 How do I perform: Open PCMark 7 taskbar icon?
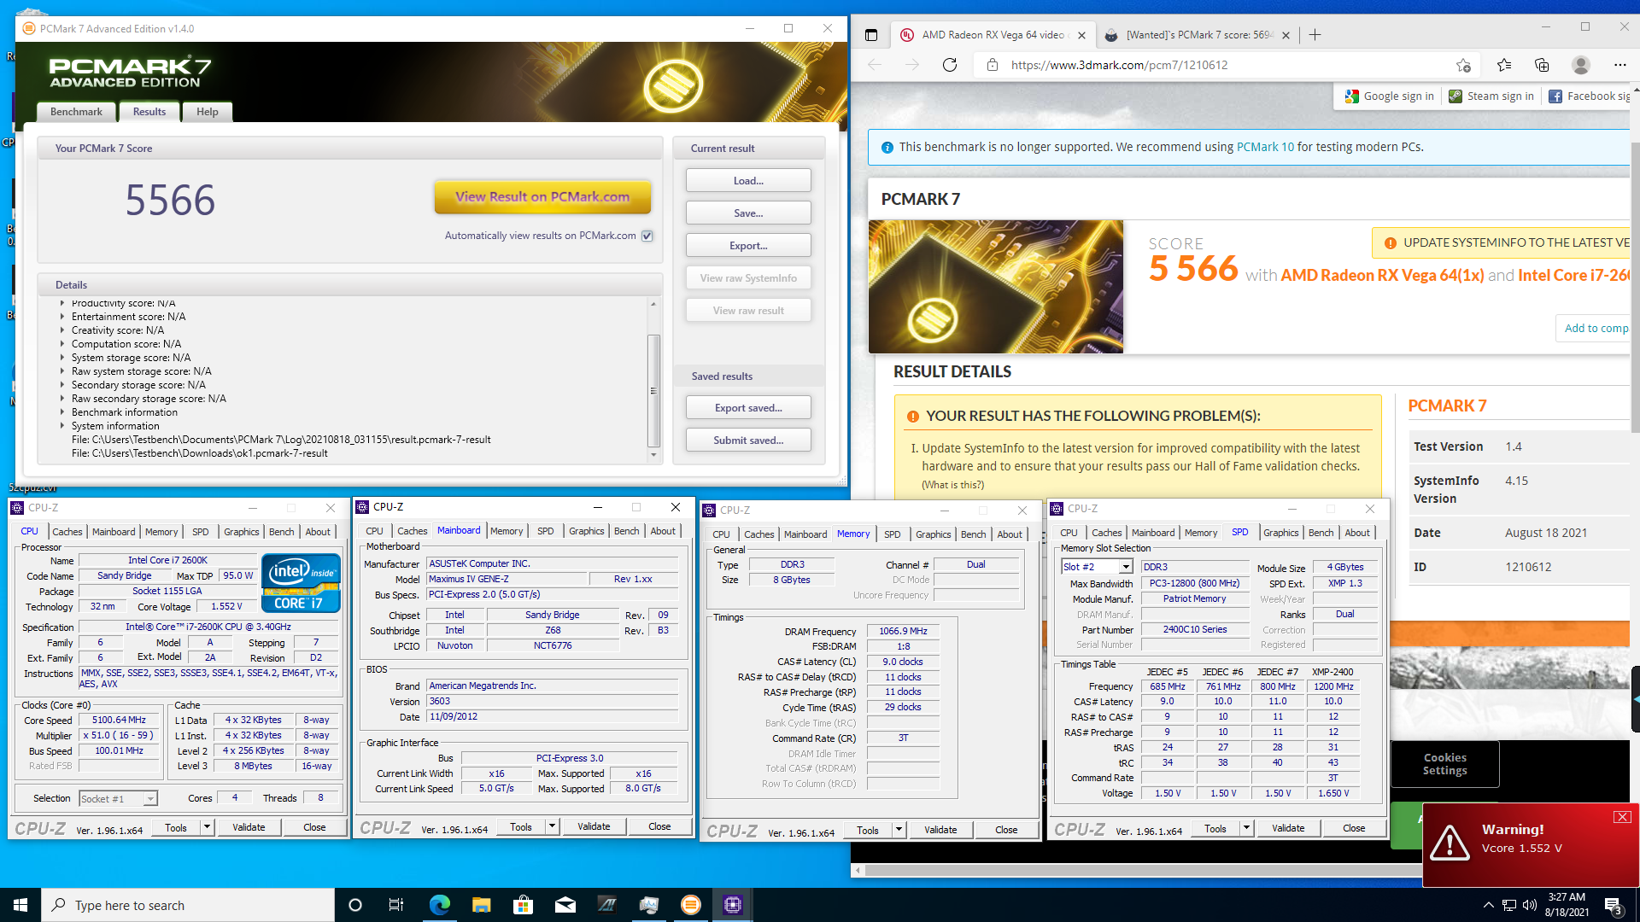(x=691, y=905)
